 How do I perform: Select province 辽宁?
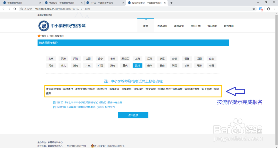coord(100,59)
